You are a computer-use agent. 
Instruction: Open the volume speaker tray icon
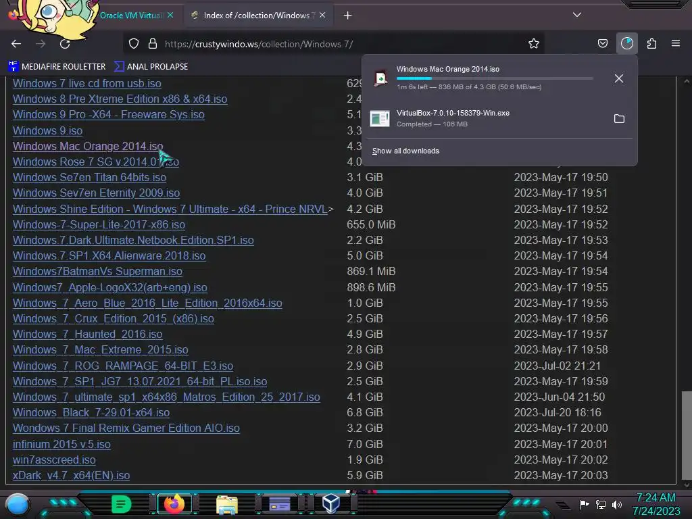pyautogui.click(x=617, y=504)
